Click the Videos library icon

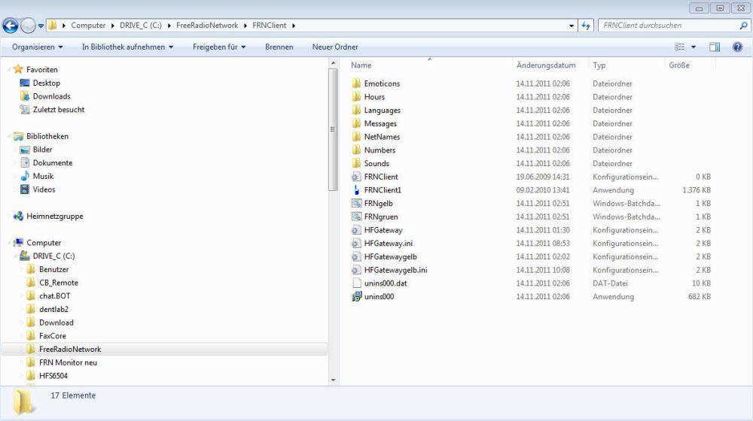[x=25, y=189]
